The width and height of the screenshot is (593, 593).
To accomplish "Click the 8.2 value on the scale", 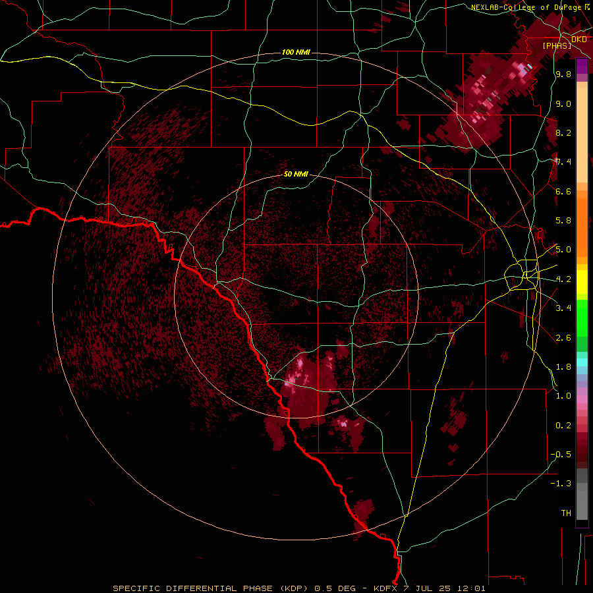I will pos(563,132).
